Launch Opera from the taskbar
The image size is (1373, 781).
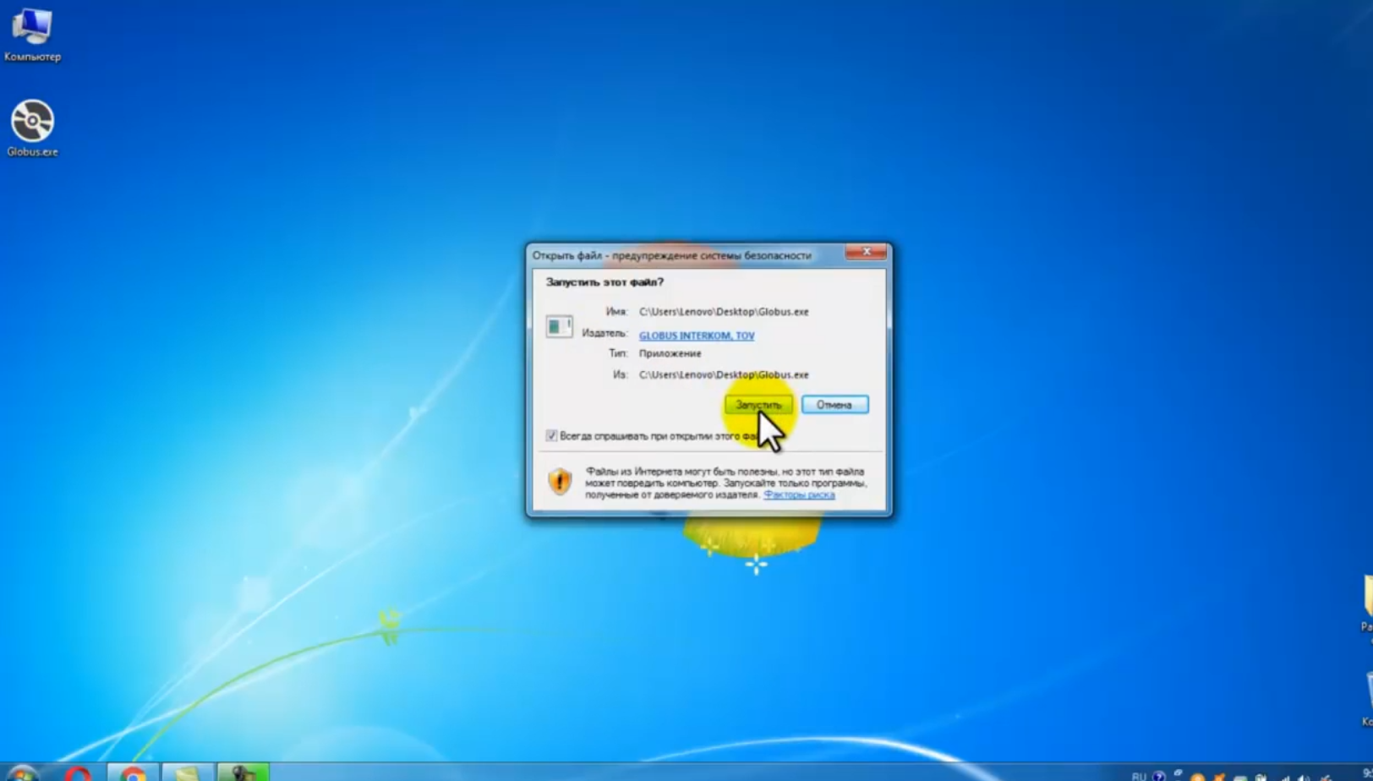pos(78,773)
